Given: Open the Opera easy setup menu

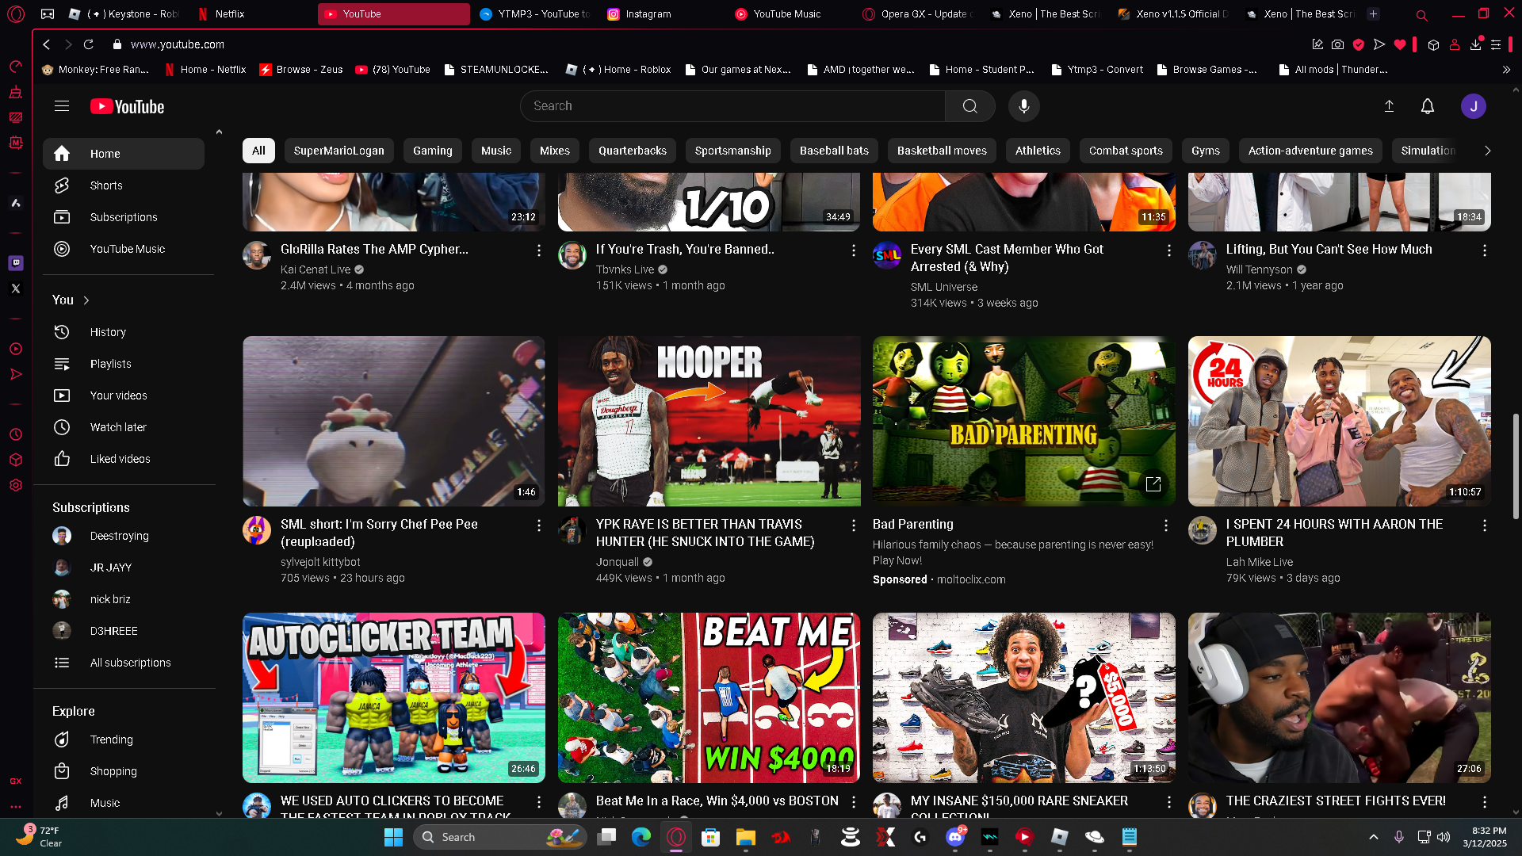Looking at the screenshot, I should (1496, 44).
